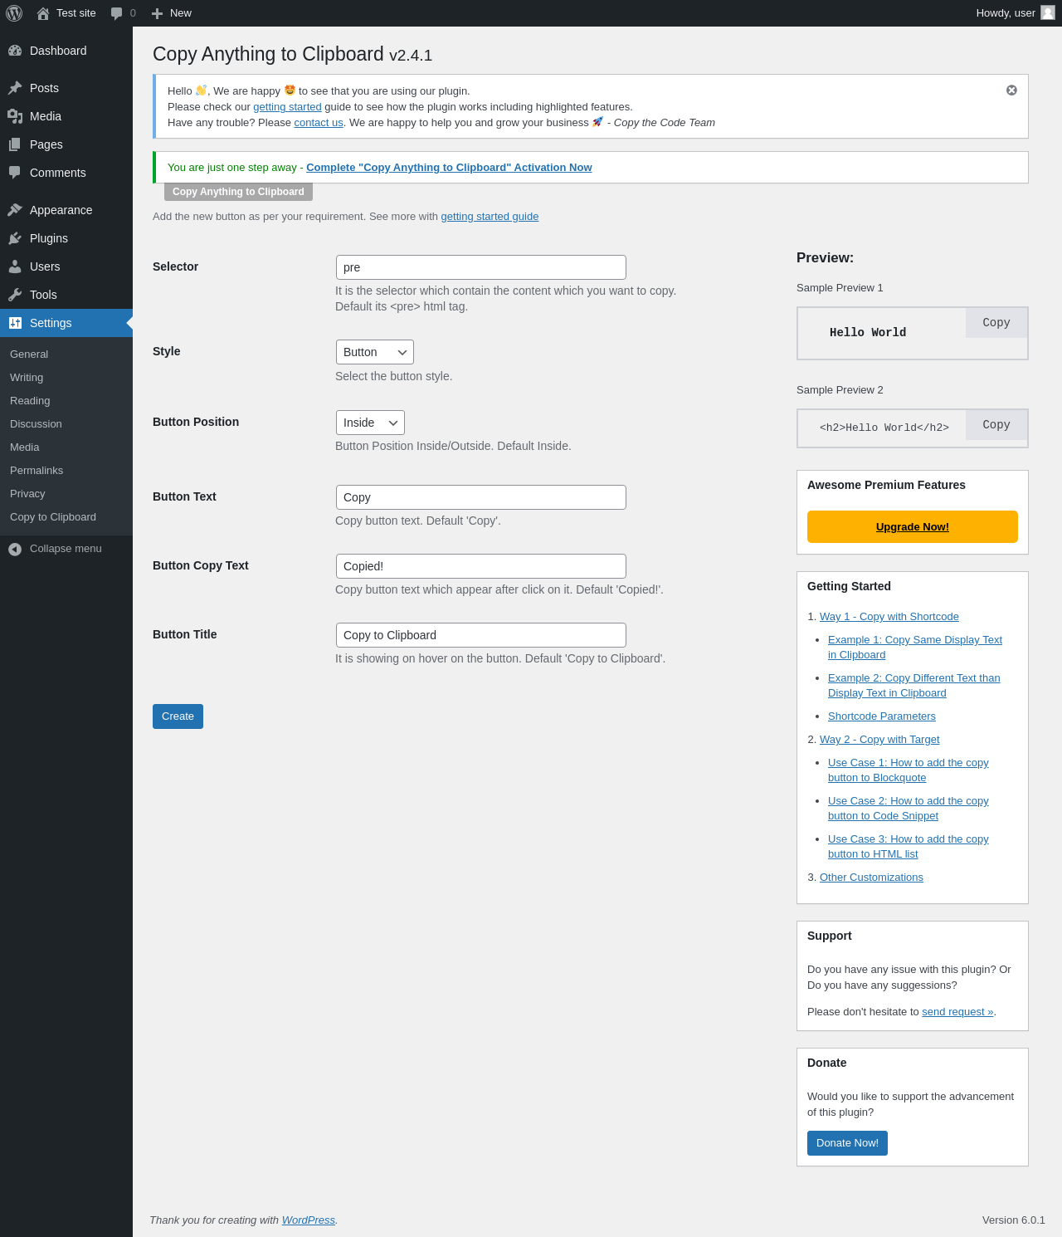This screenshot has width=1062, height=1237.
Task: Open Copy to Clipboard submenu item
Action: 53,516
